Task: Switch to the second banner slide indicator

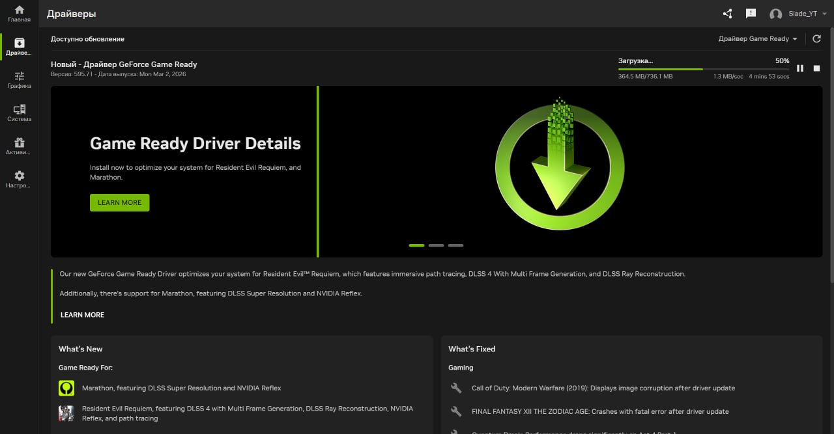Action: point(436,245)
